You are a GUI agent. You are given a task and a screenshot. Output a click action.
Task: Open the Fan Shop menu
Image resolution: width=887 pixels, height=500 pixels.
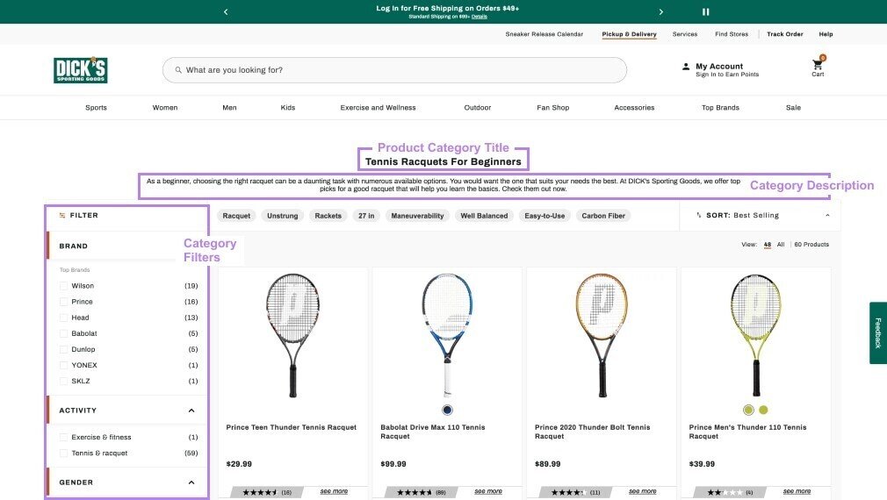click(x=552, y=107)
